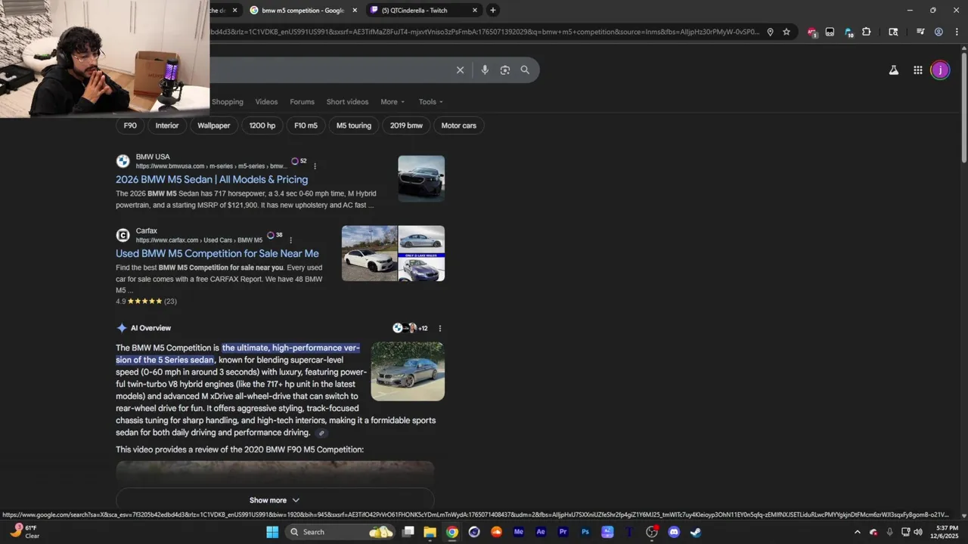Open the Google apps grid
Viewport: 968px width, 544px height.
point(917,70)
